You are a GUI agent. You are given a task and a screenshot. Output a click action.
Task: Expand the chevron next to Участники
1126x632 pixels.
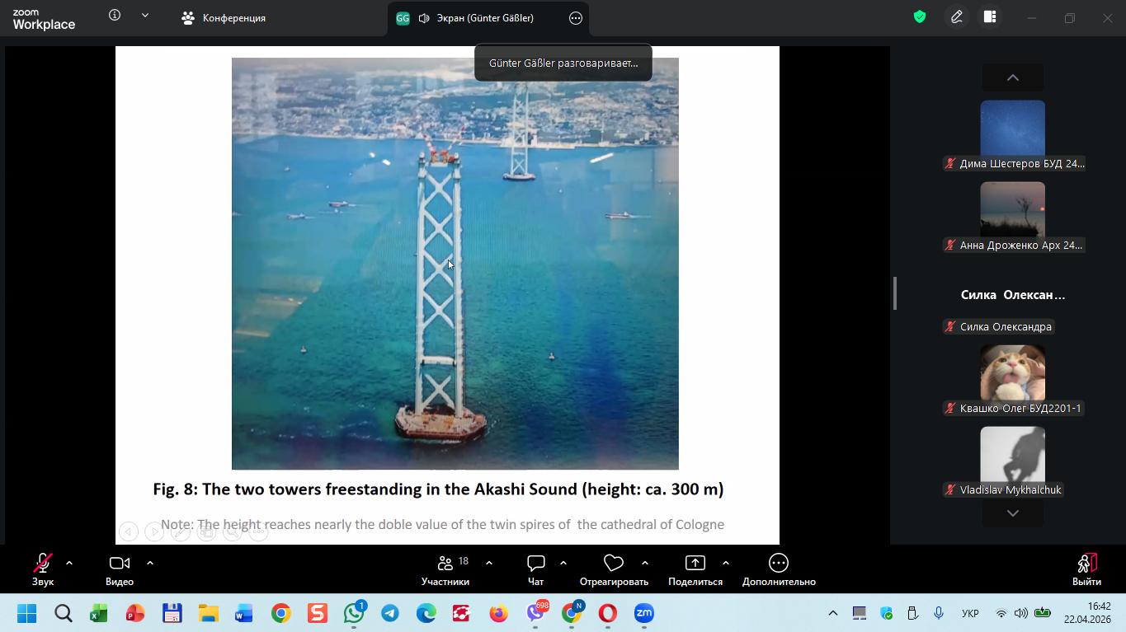tap(489, 563)
